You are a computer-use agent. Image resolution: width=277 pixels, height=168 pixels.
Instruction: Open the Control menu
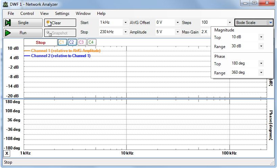[27, 14]
